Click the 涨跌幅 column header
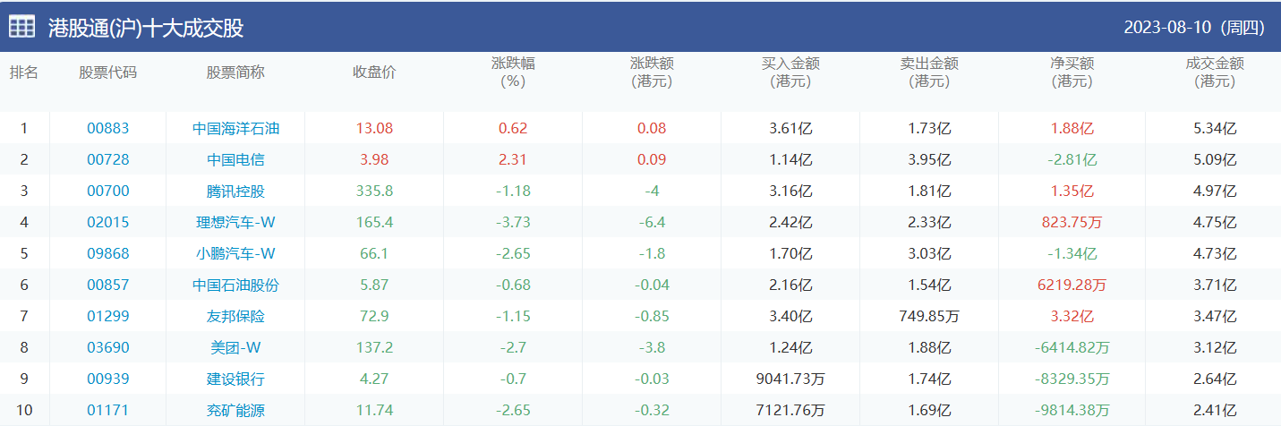The image size is (1281, 426). click(513, 72)
